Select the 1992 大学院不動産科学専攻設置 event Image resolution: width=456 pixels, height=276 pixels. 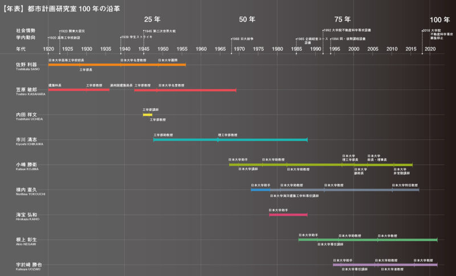click(348, 31)
